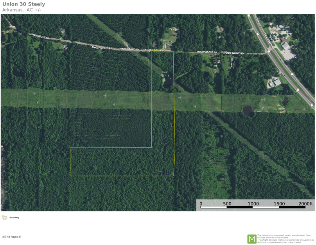Click the MapRight disclaimer text
This screenshot has width=316, height=245.
285,239
